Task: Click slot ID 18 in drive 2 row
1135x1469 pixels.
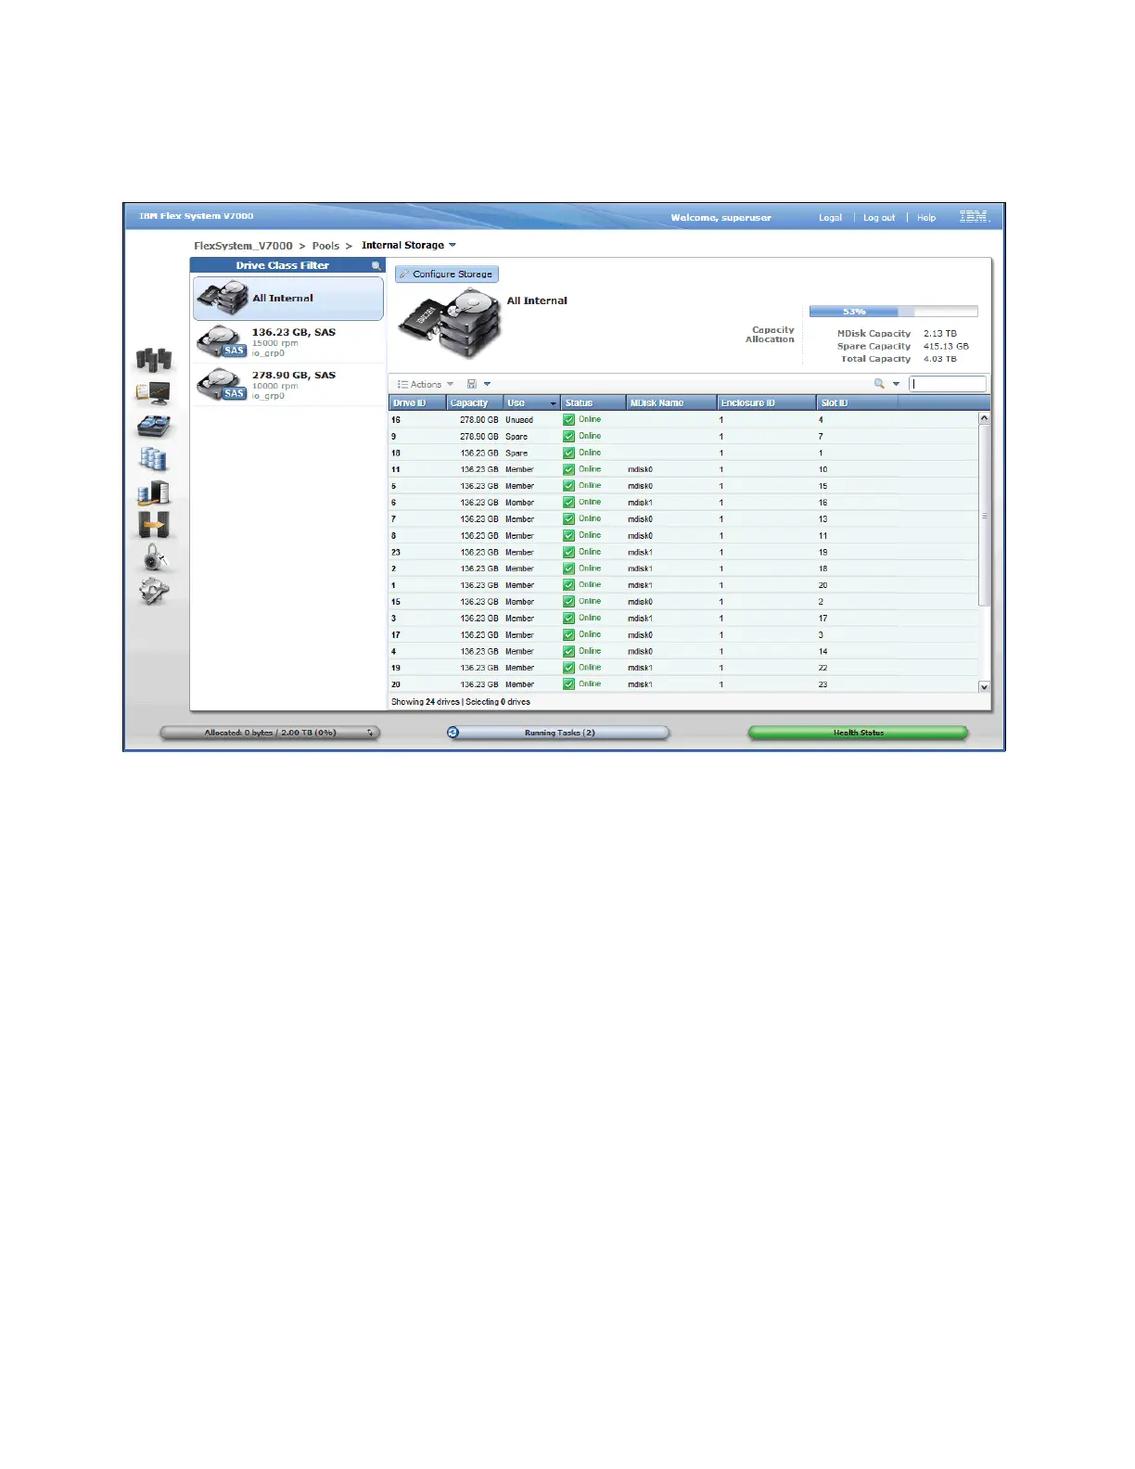Action: coord(823,569)
